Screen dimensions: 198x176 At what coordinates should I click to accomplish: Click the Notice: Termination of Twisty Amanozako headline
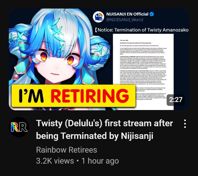click(142, 30)
